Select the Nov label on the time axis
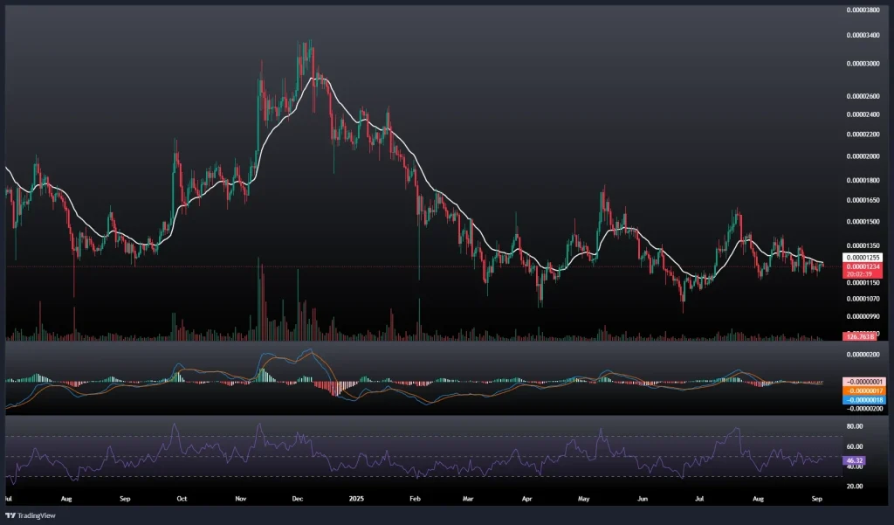 click(242, 501)
